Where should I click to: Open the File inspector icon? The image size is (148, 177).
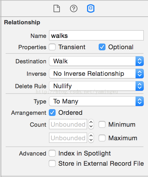pyautogui.click(x=57, y=8)
